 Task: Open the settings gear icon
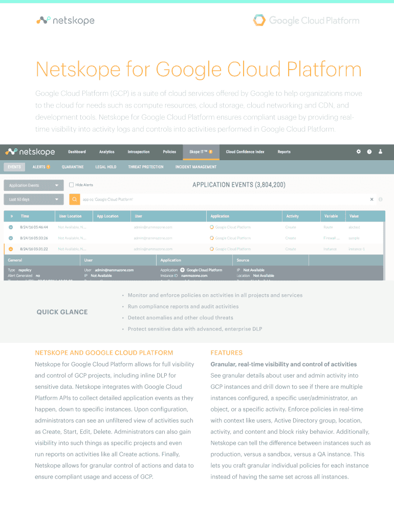pyautogui.click(x=359, y=151)
